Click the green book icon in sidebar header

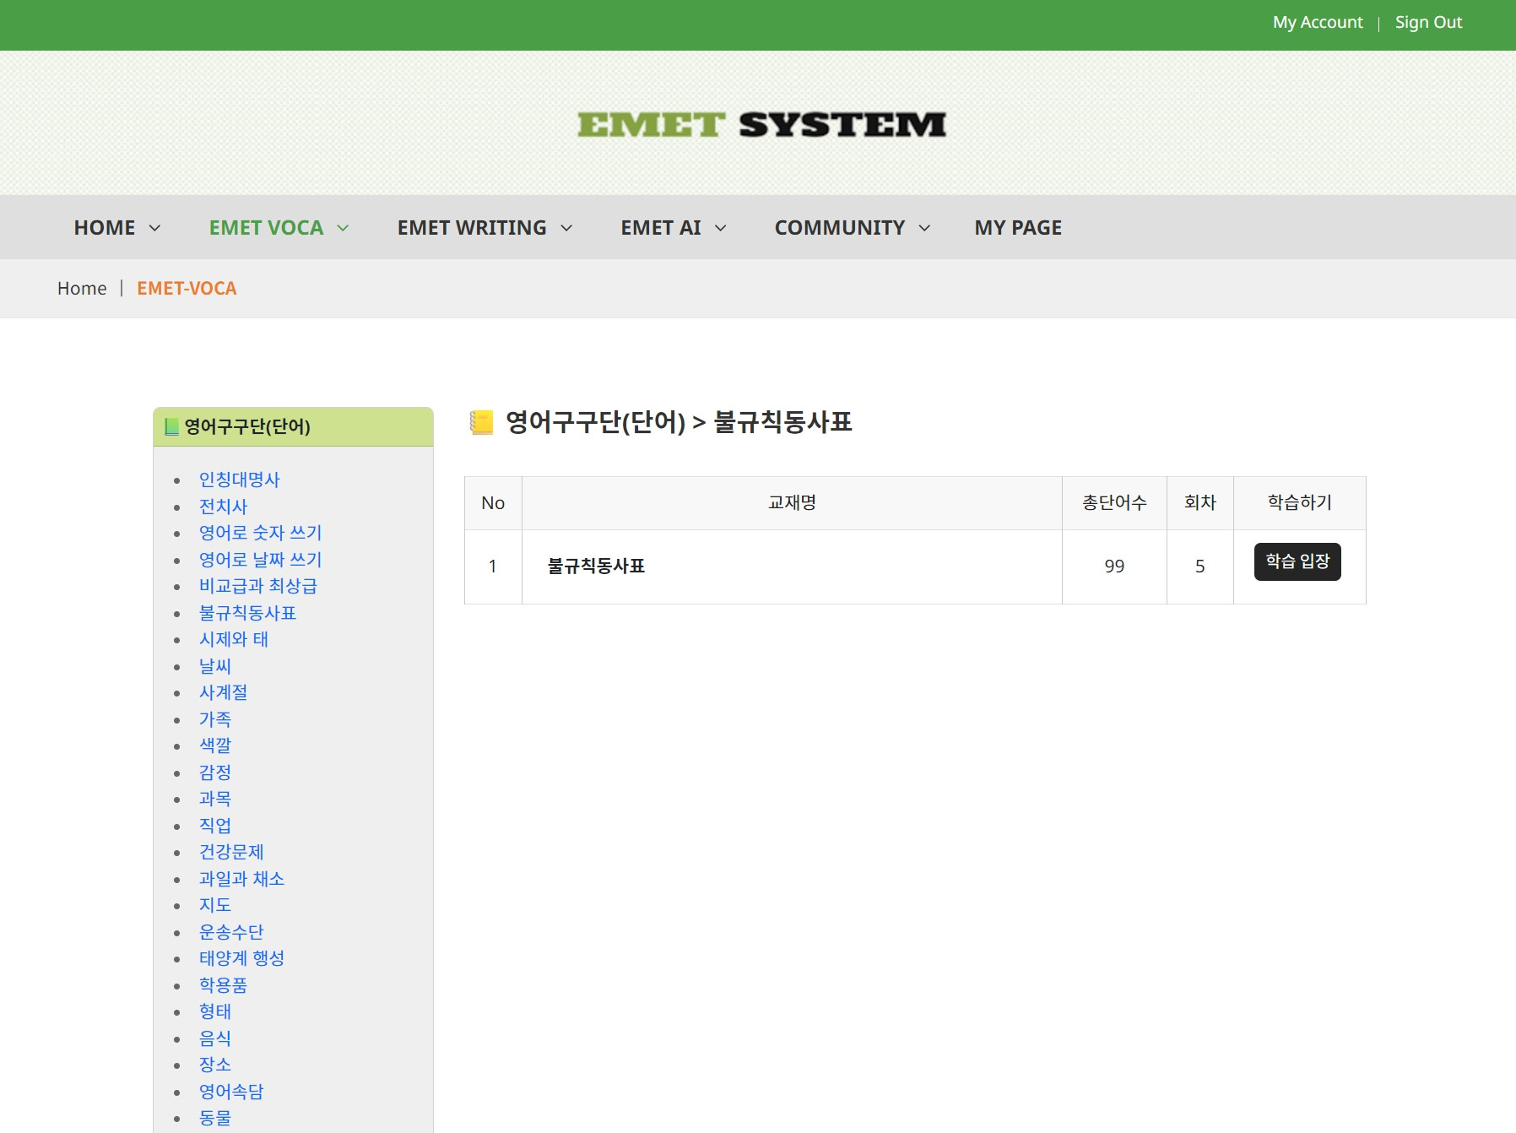coord(171,427)
